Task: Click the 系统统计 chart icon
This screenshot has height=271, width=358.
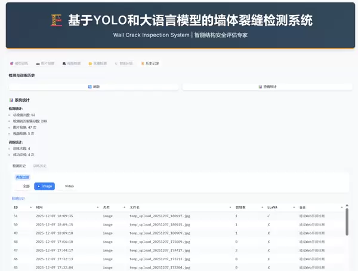Action: [x=11, y=101]
